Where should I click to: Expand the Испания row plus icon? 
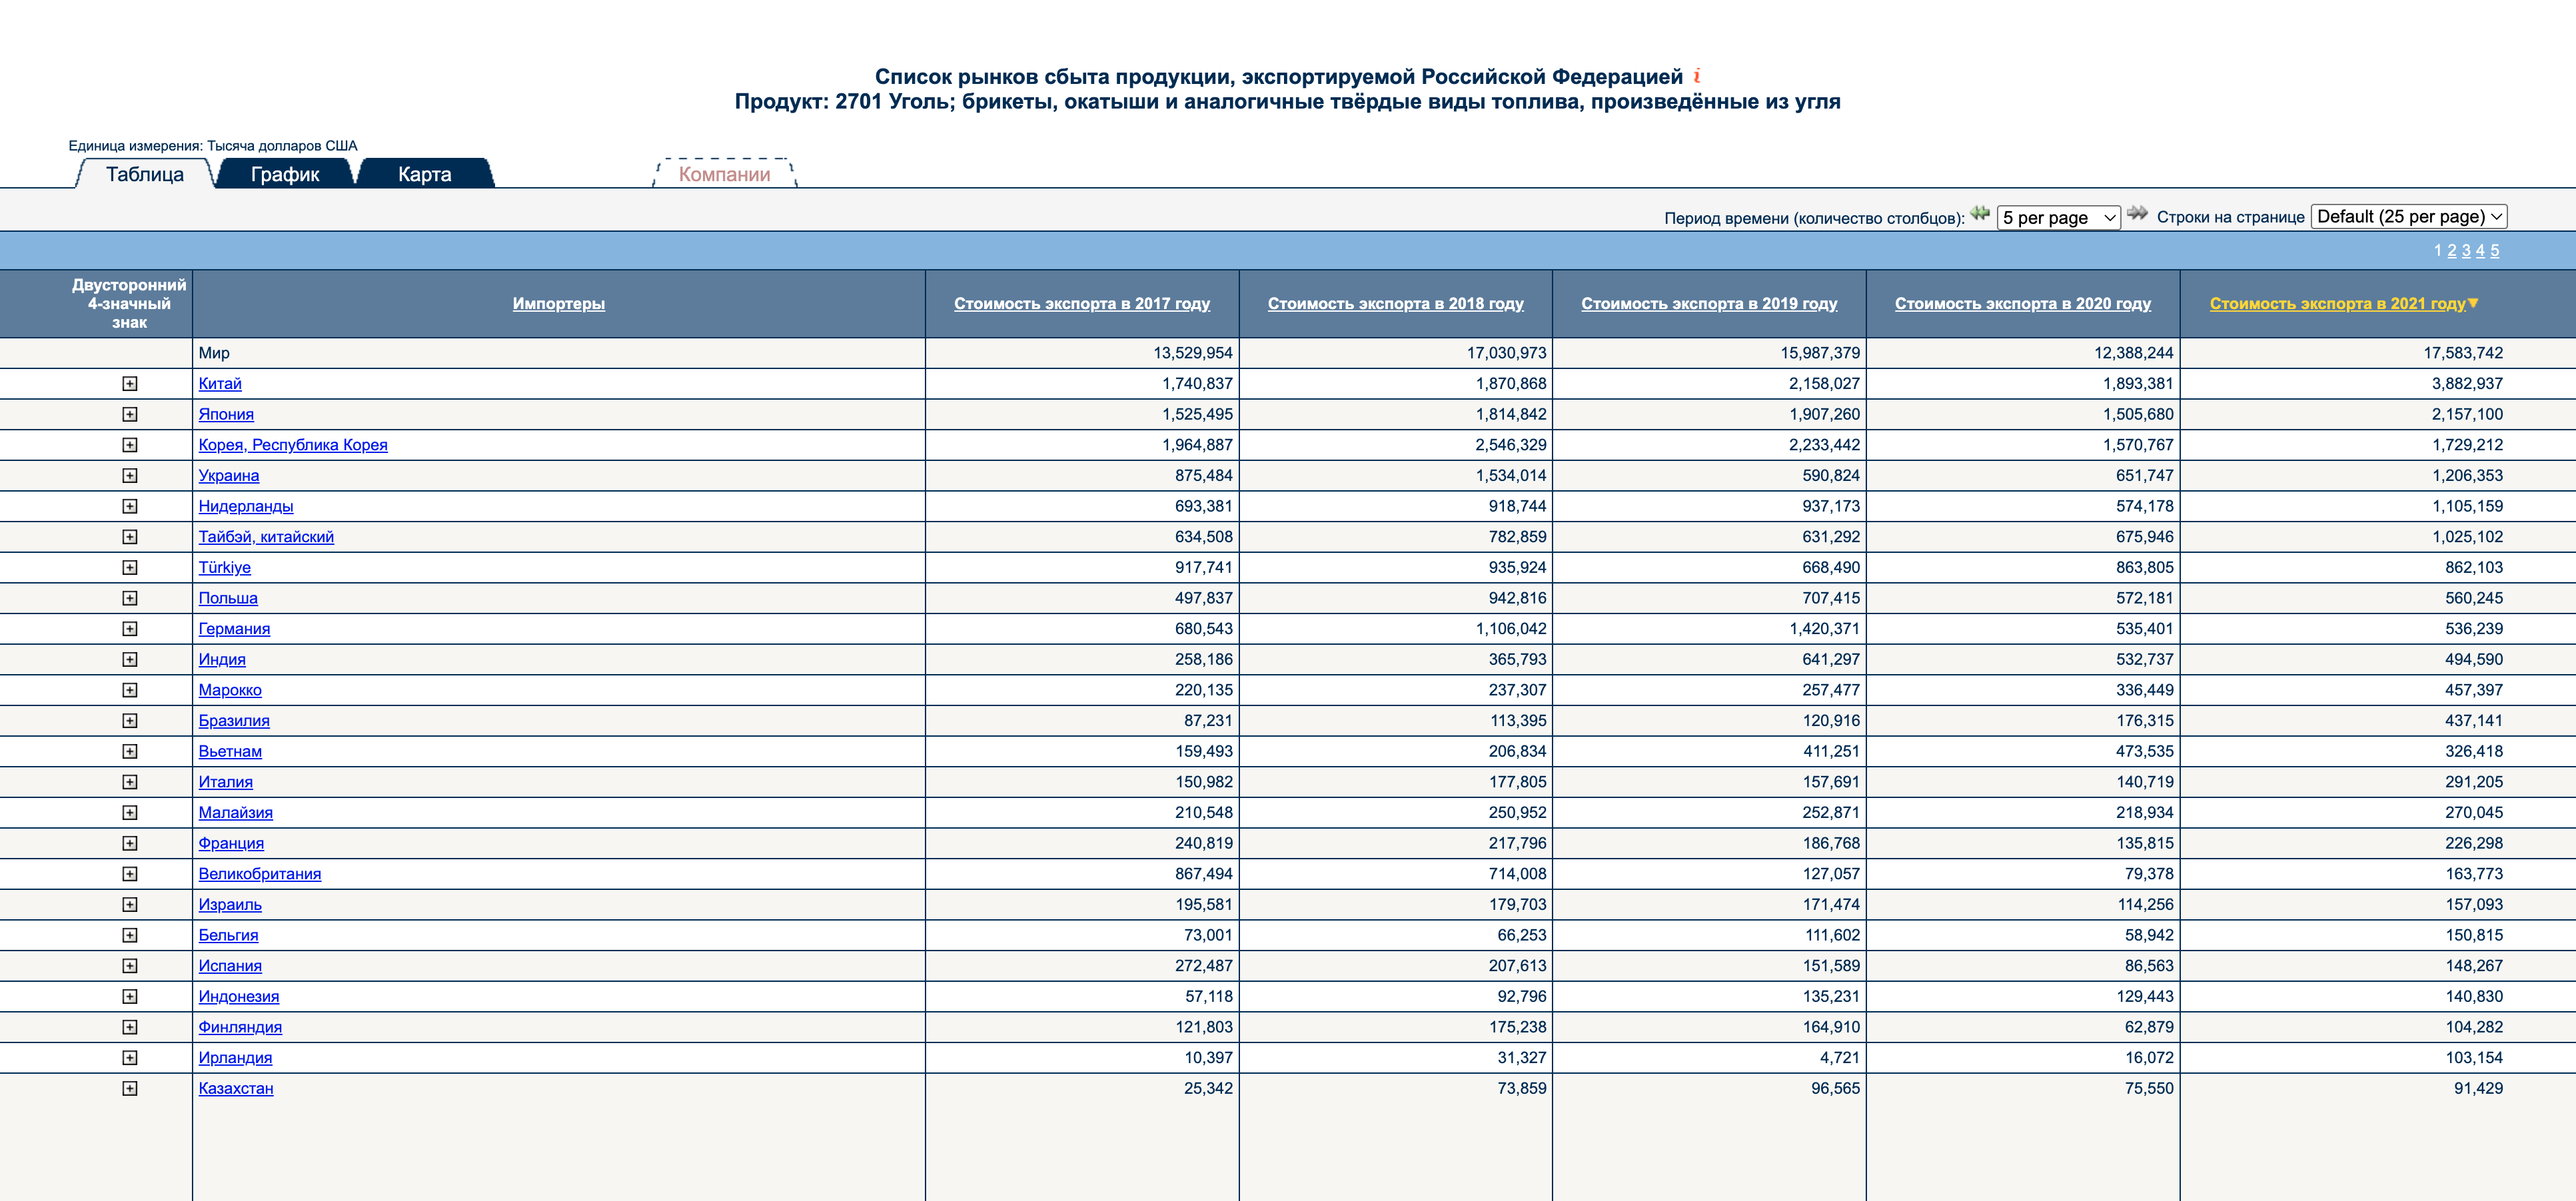coord(130,966)
